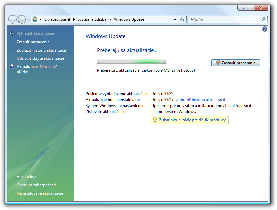This screenshot has height=210, width=277.
Task: Expand the arrow before Ovládací panel
Action: click(41, 19)
